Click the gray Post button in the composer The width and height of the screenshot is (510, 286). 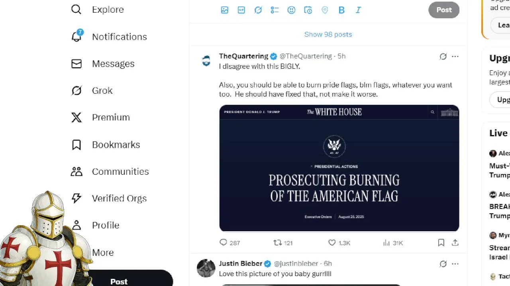pos(444,10)
